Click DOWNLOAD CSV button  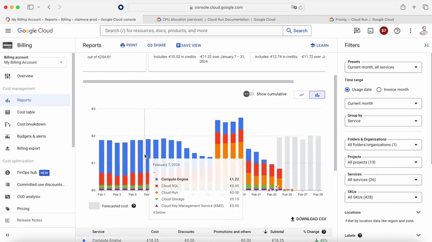click(308, 219)
